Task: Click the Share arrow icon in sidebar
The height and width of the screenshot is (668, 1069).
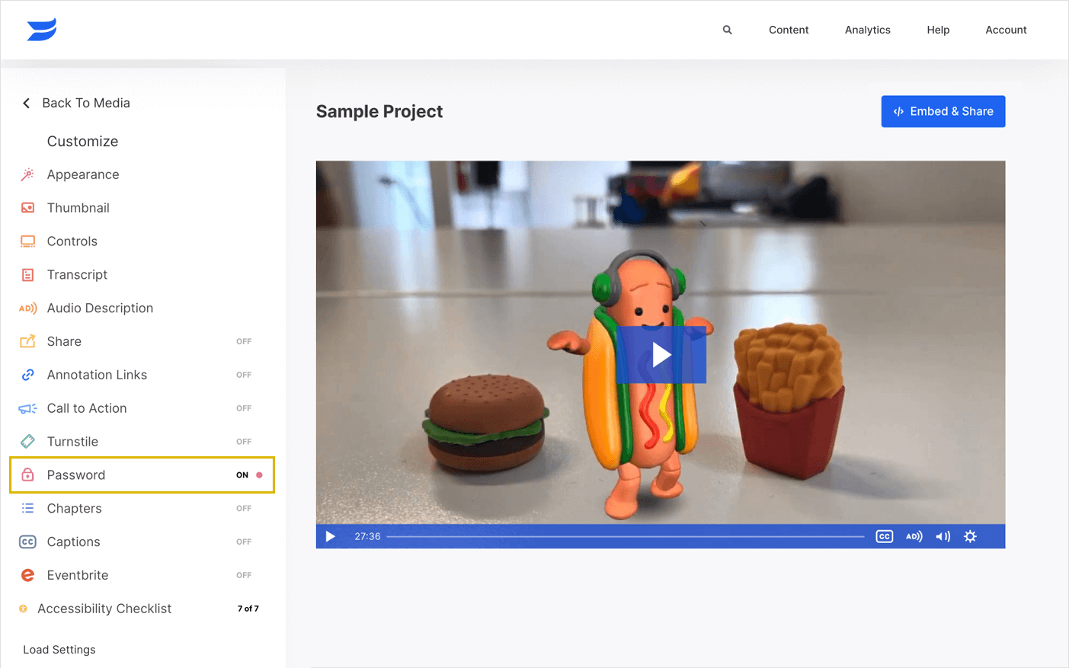Action: 27,341
